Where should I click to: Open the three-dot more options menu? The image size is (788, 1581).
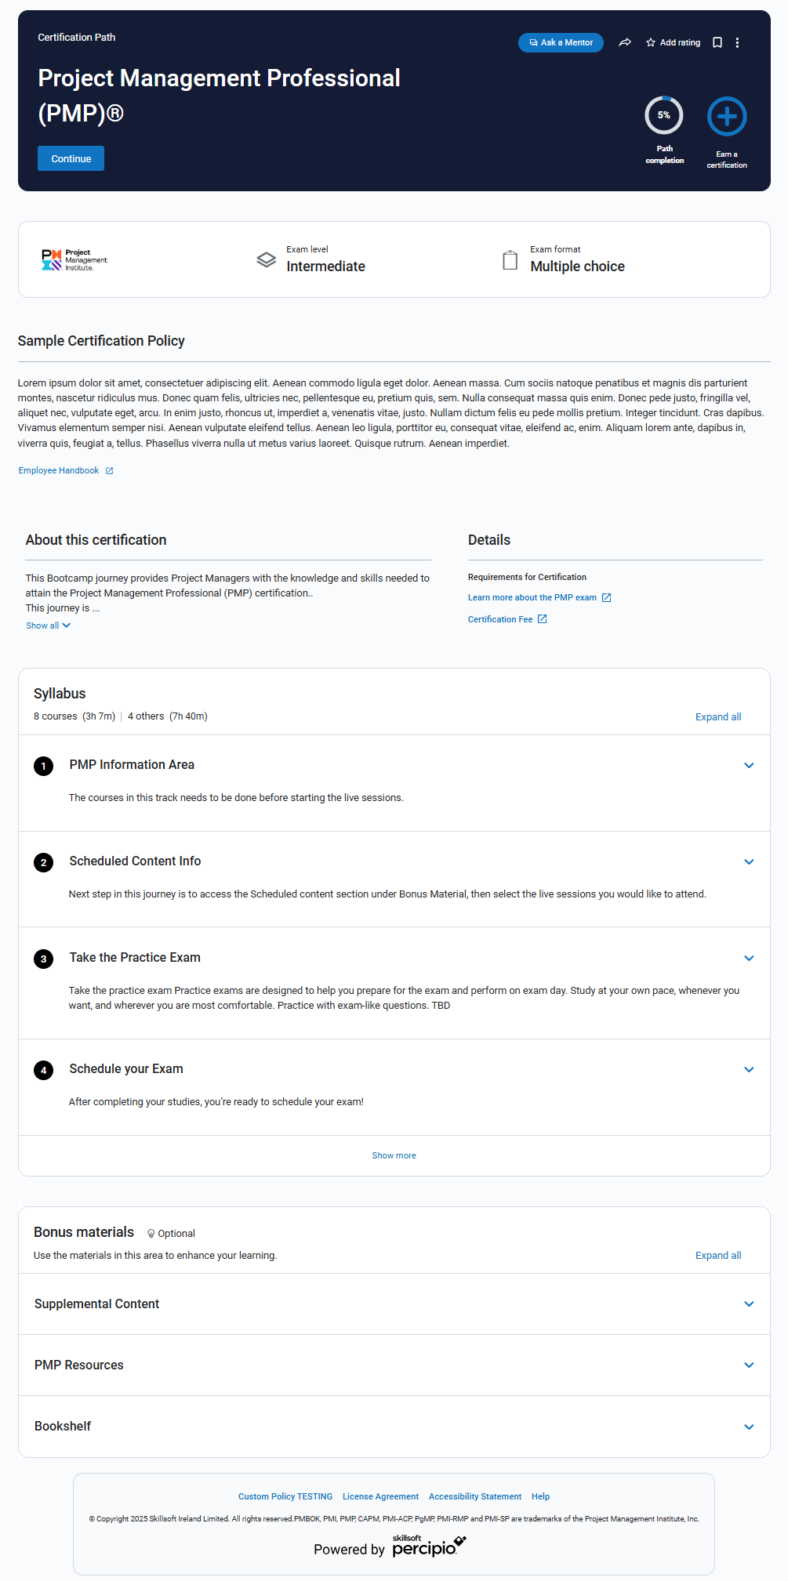click(x=737, y=42)
